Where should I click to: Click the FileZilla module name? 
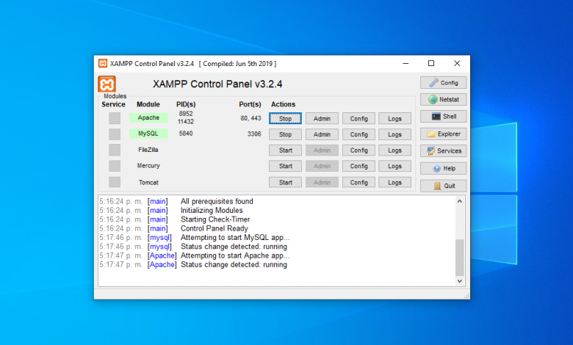[x=148, y=150]
